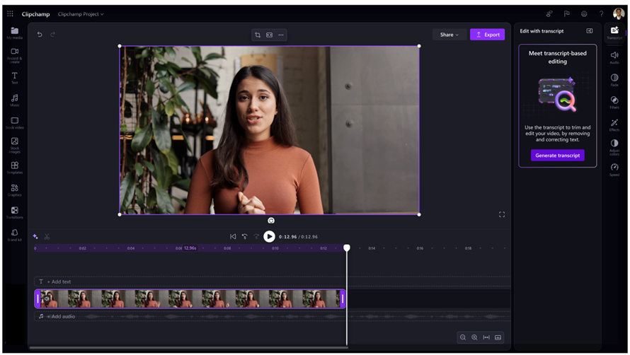
Task: Open the Adjust colors tab
Action: click(x=614, y=147)
